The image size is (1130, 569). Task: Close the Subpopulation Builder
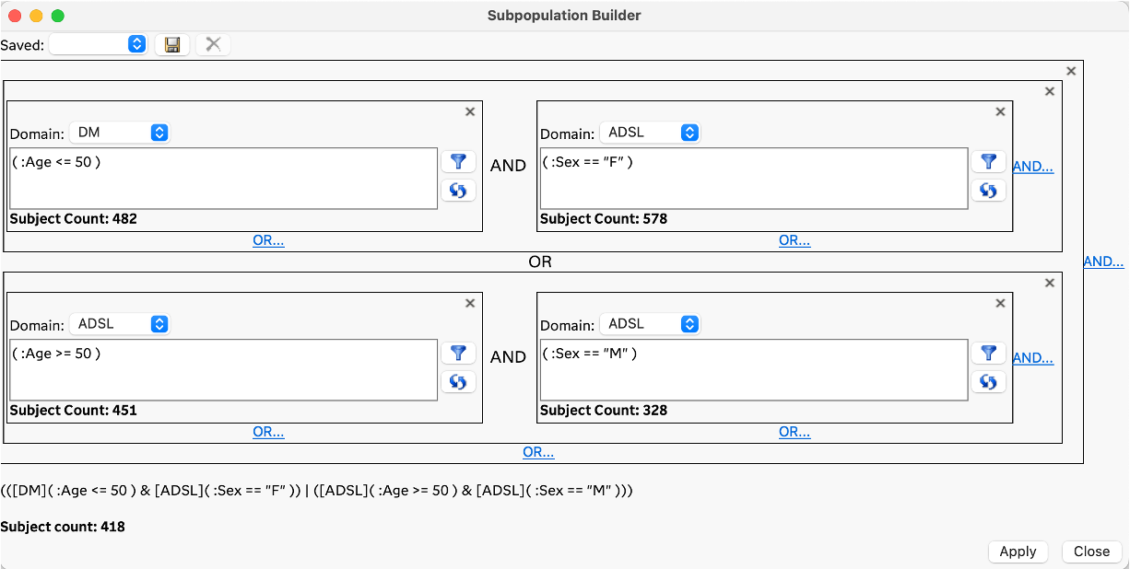(1091, 552)
